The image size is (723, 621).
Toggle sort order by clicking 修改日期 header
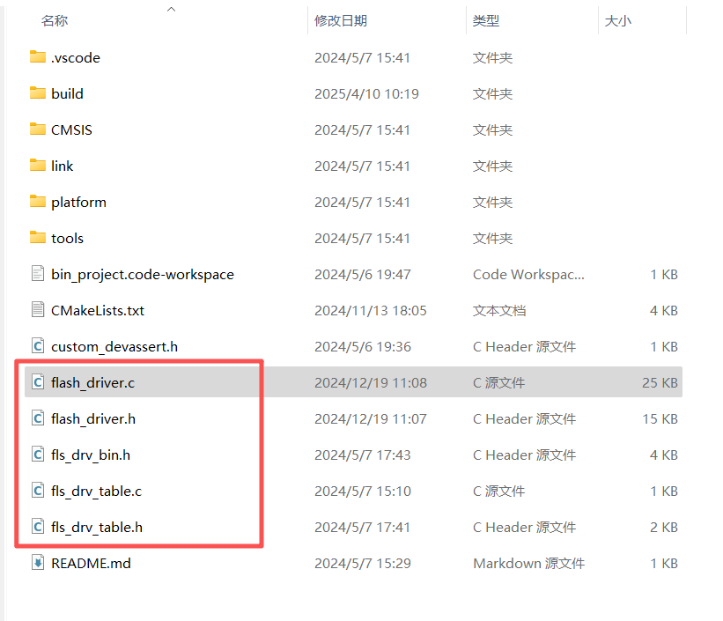click(340, 20)
